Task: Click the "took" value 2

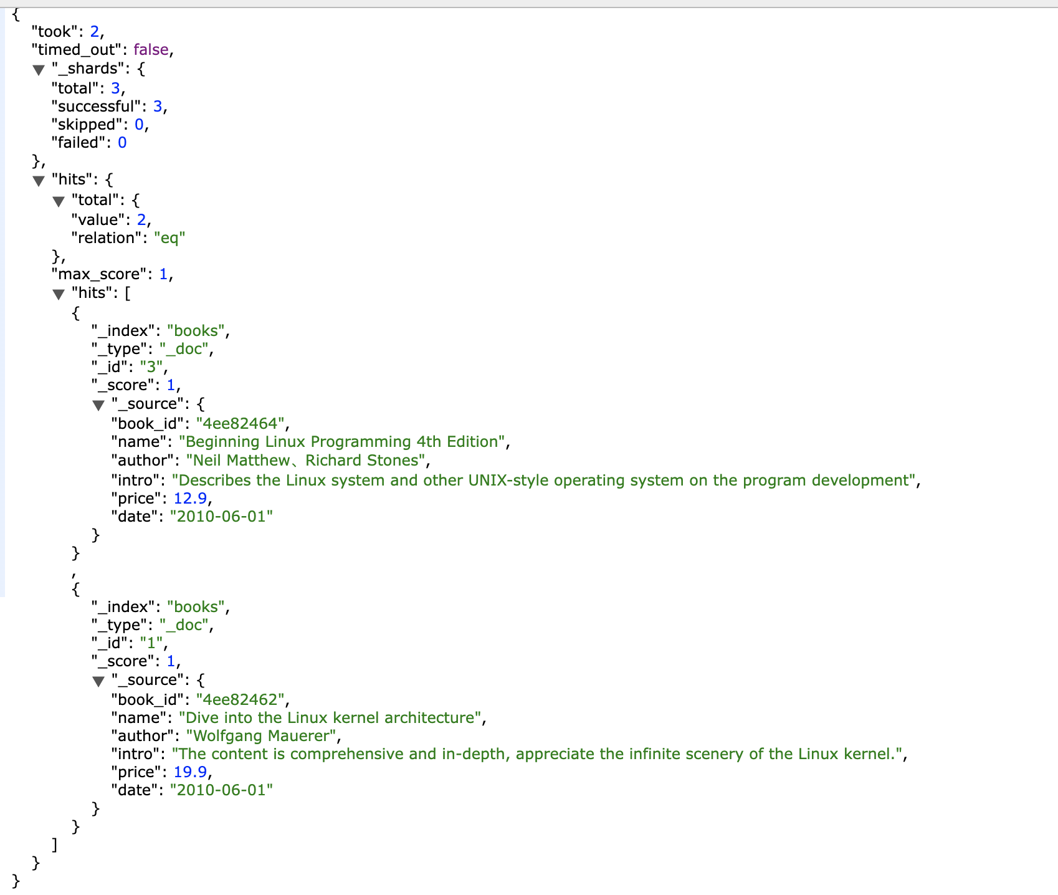Action: click(x=95, y=32)
